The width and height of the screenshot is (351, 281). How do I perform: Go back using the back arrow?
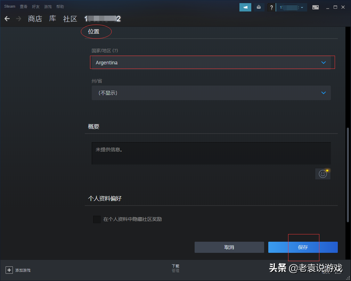click(7, 19)
